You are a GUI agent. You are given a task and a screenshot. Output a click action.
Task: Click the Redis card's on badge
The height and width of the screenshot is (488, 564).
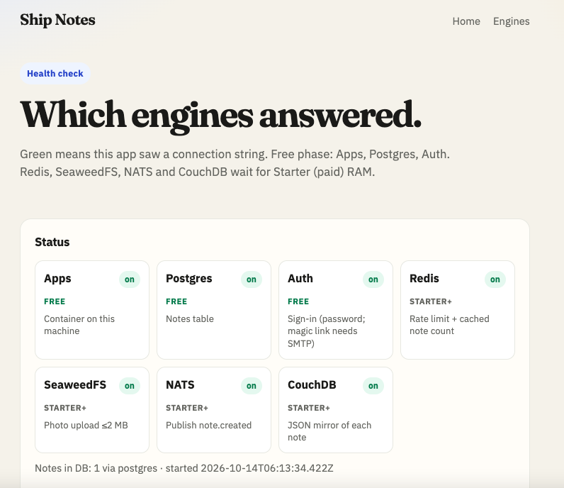pyautogui.click(x=495, y=279)
